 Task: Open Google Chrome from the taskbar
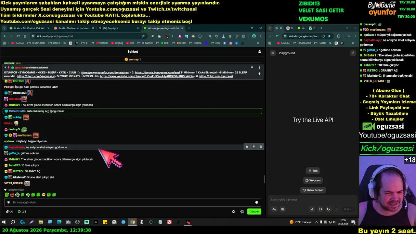tap(133, 222)
